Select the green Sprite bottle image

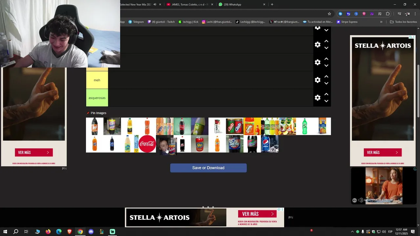pos(304,126)
